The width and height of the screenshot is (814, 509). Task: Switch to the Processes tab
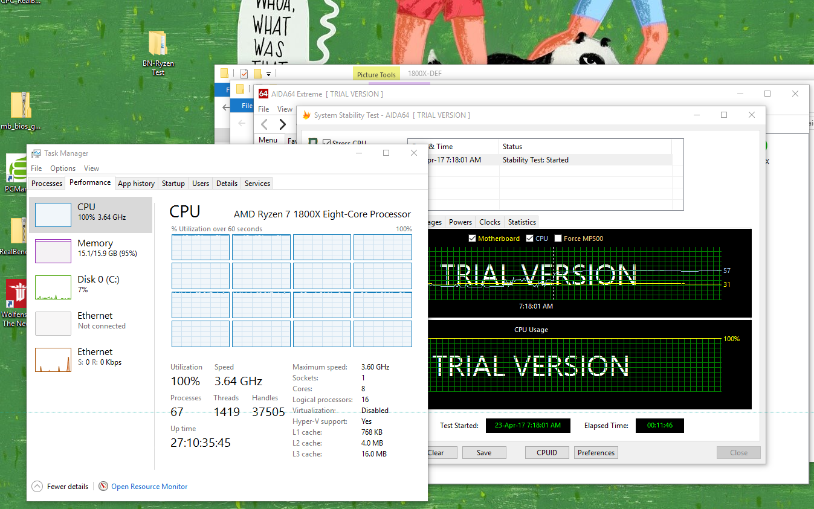coord(47,184)
